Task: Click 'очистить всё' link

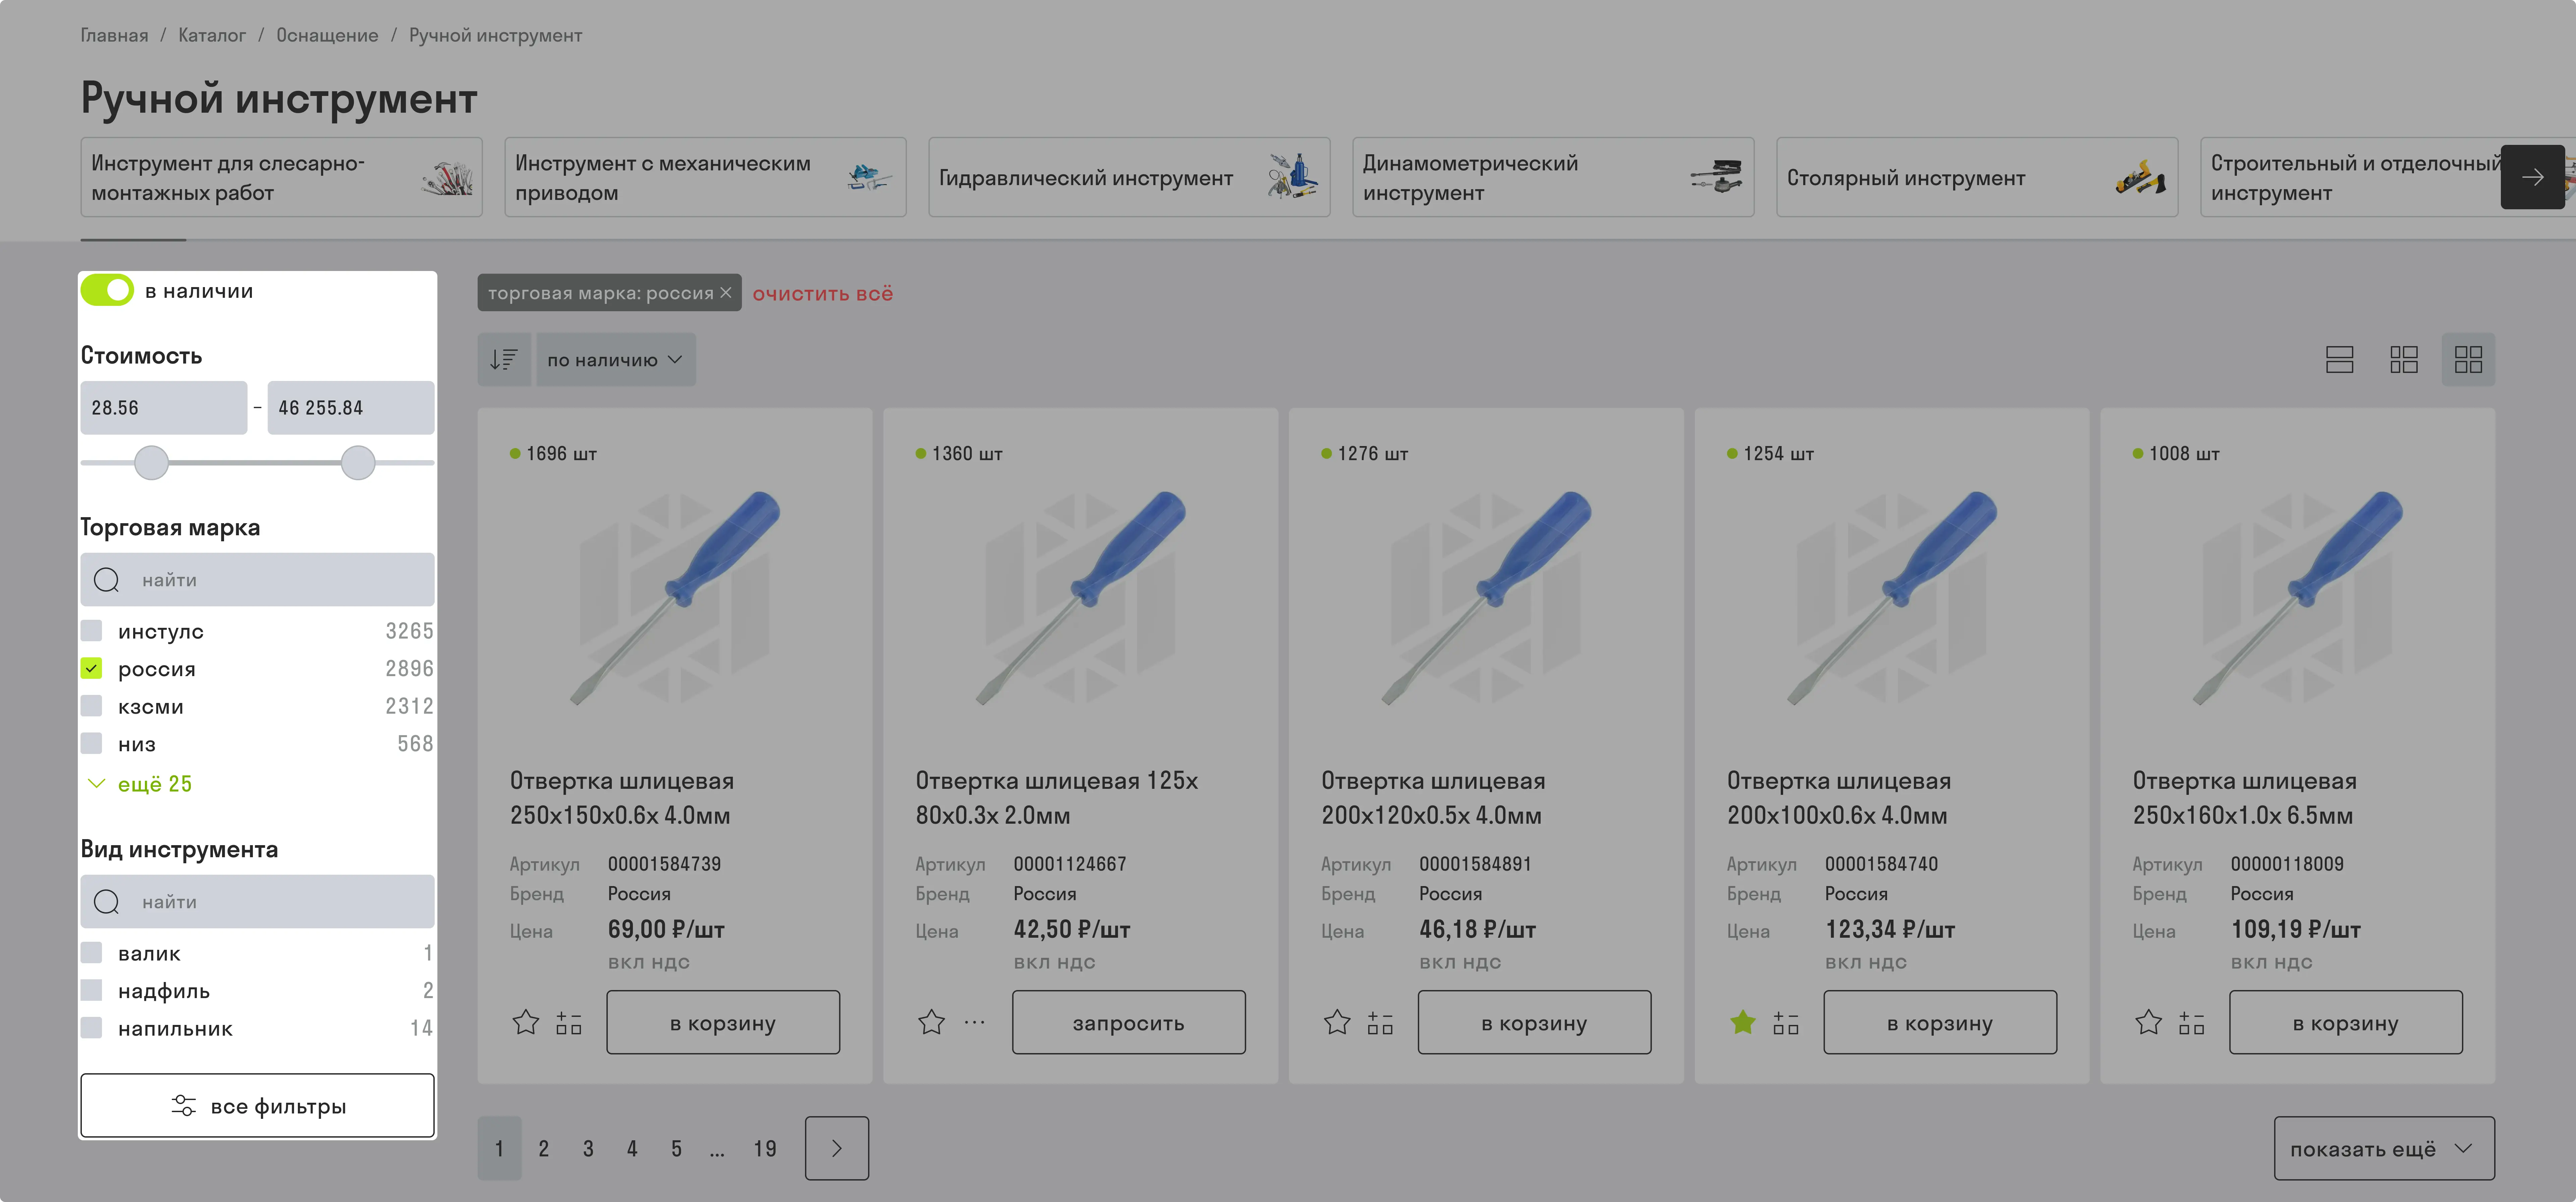Action: pos(822,293)
